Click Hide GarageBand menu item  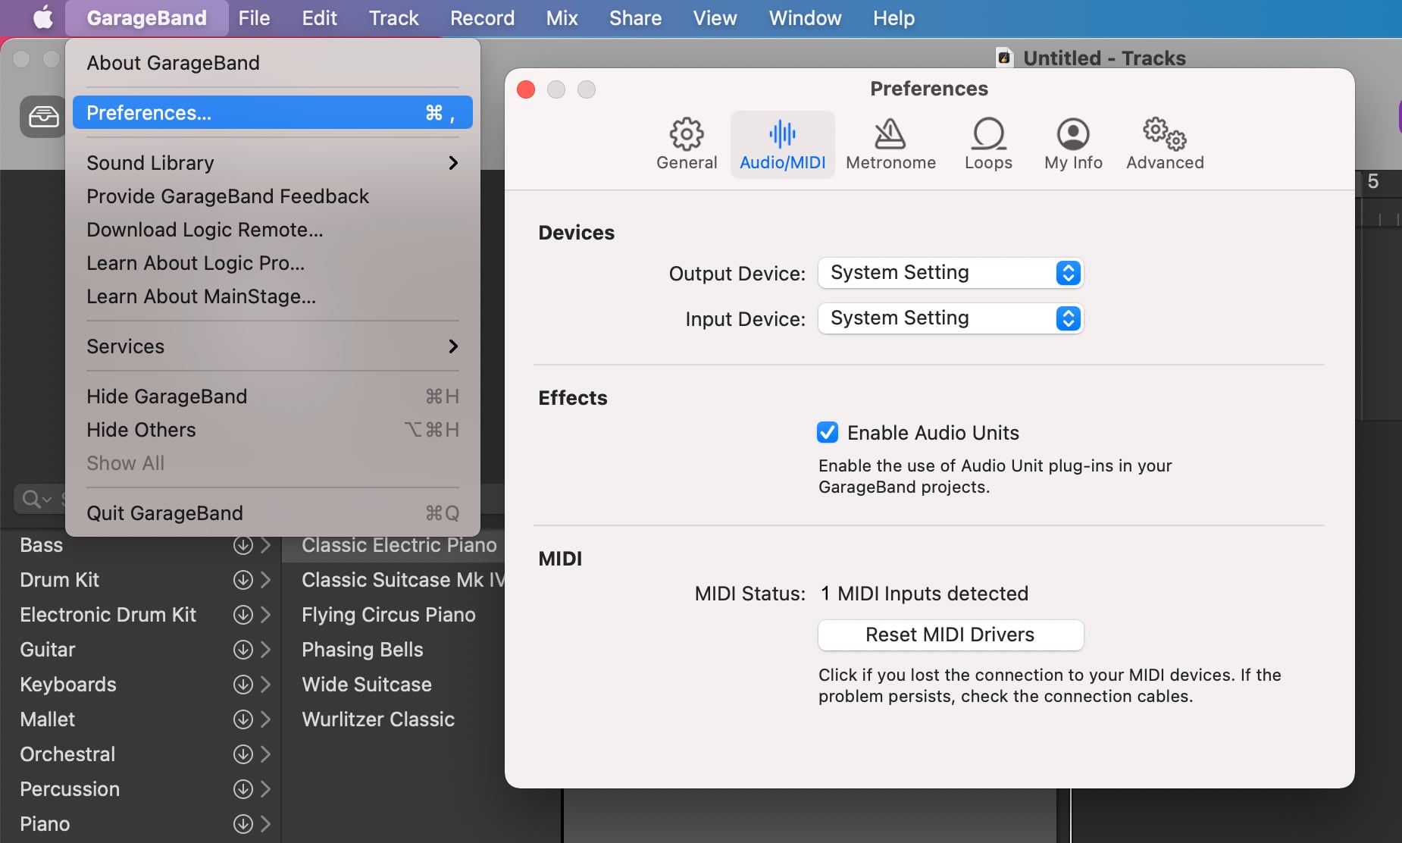pyautogui.click(x=272, y=396)
